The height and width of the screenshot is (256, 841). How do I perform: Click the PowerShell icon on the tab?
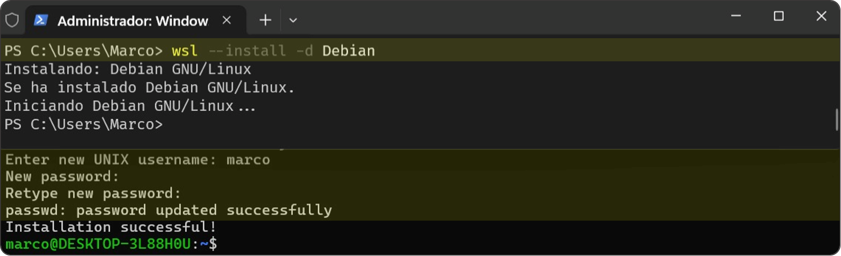point(41,20)
